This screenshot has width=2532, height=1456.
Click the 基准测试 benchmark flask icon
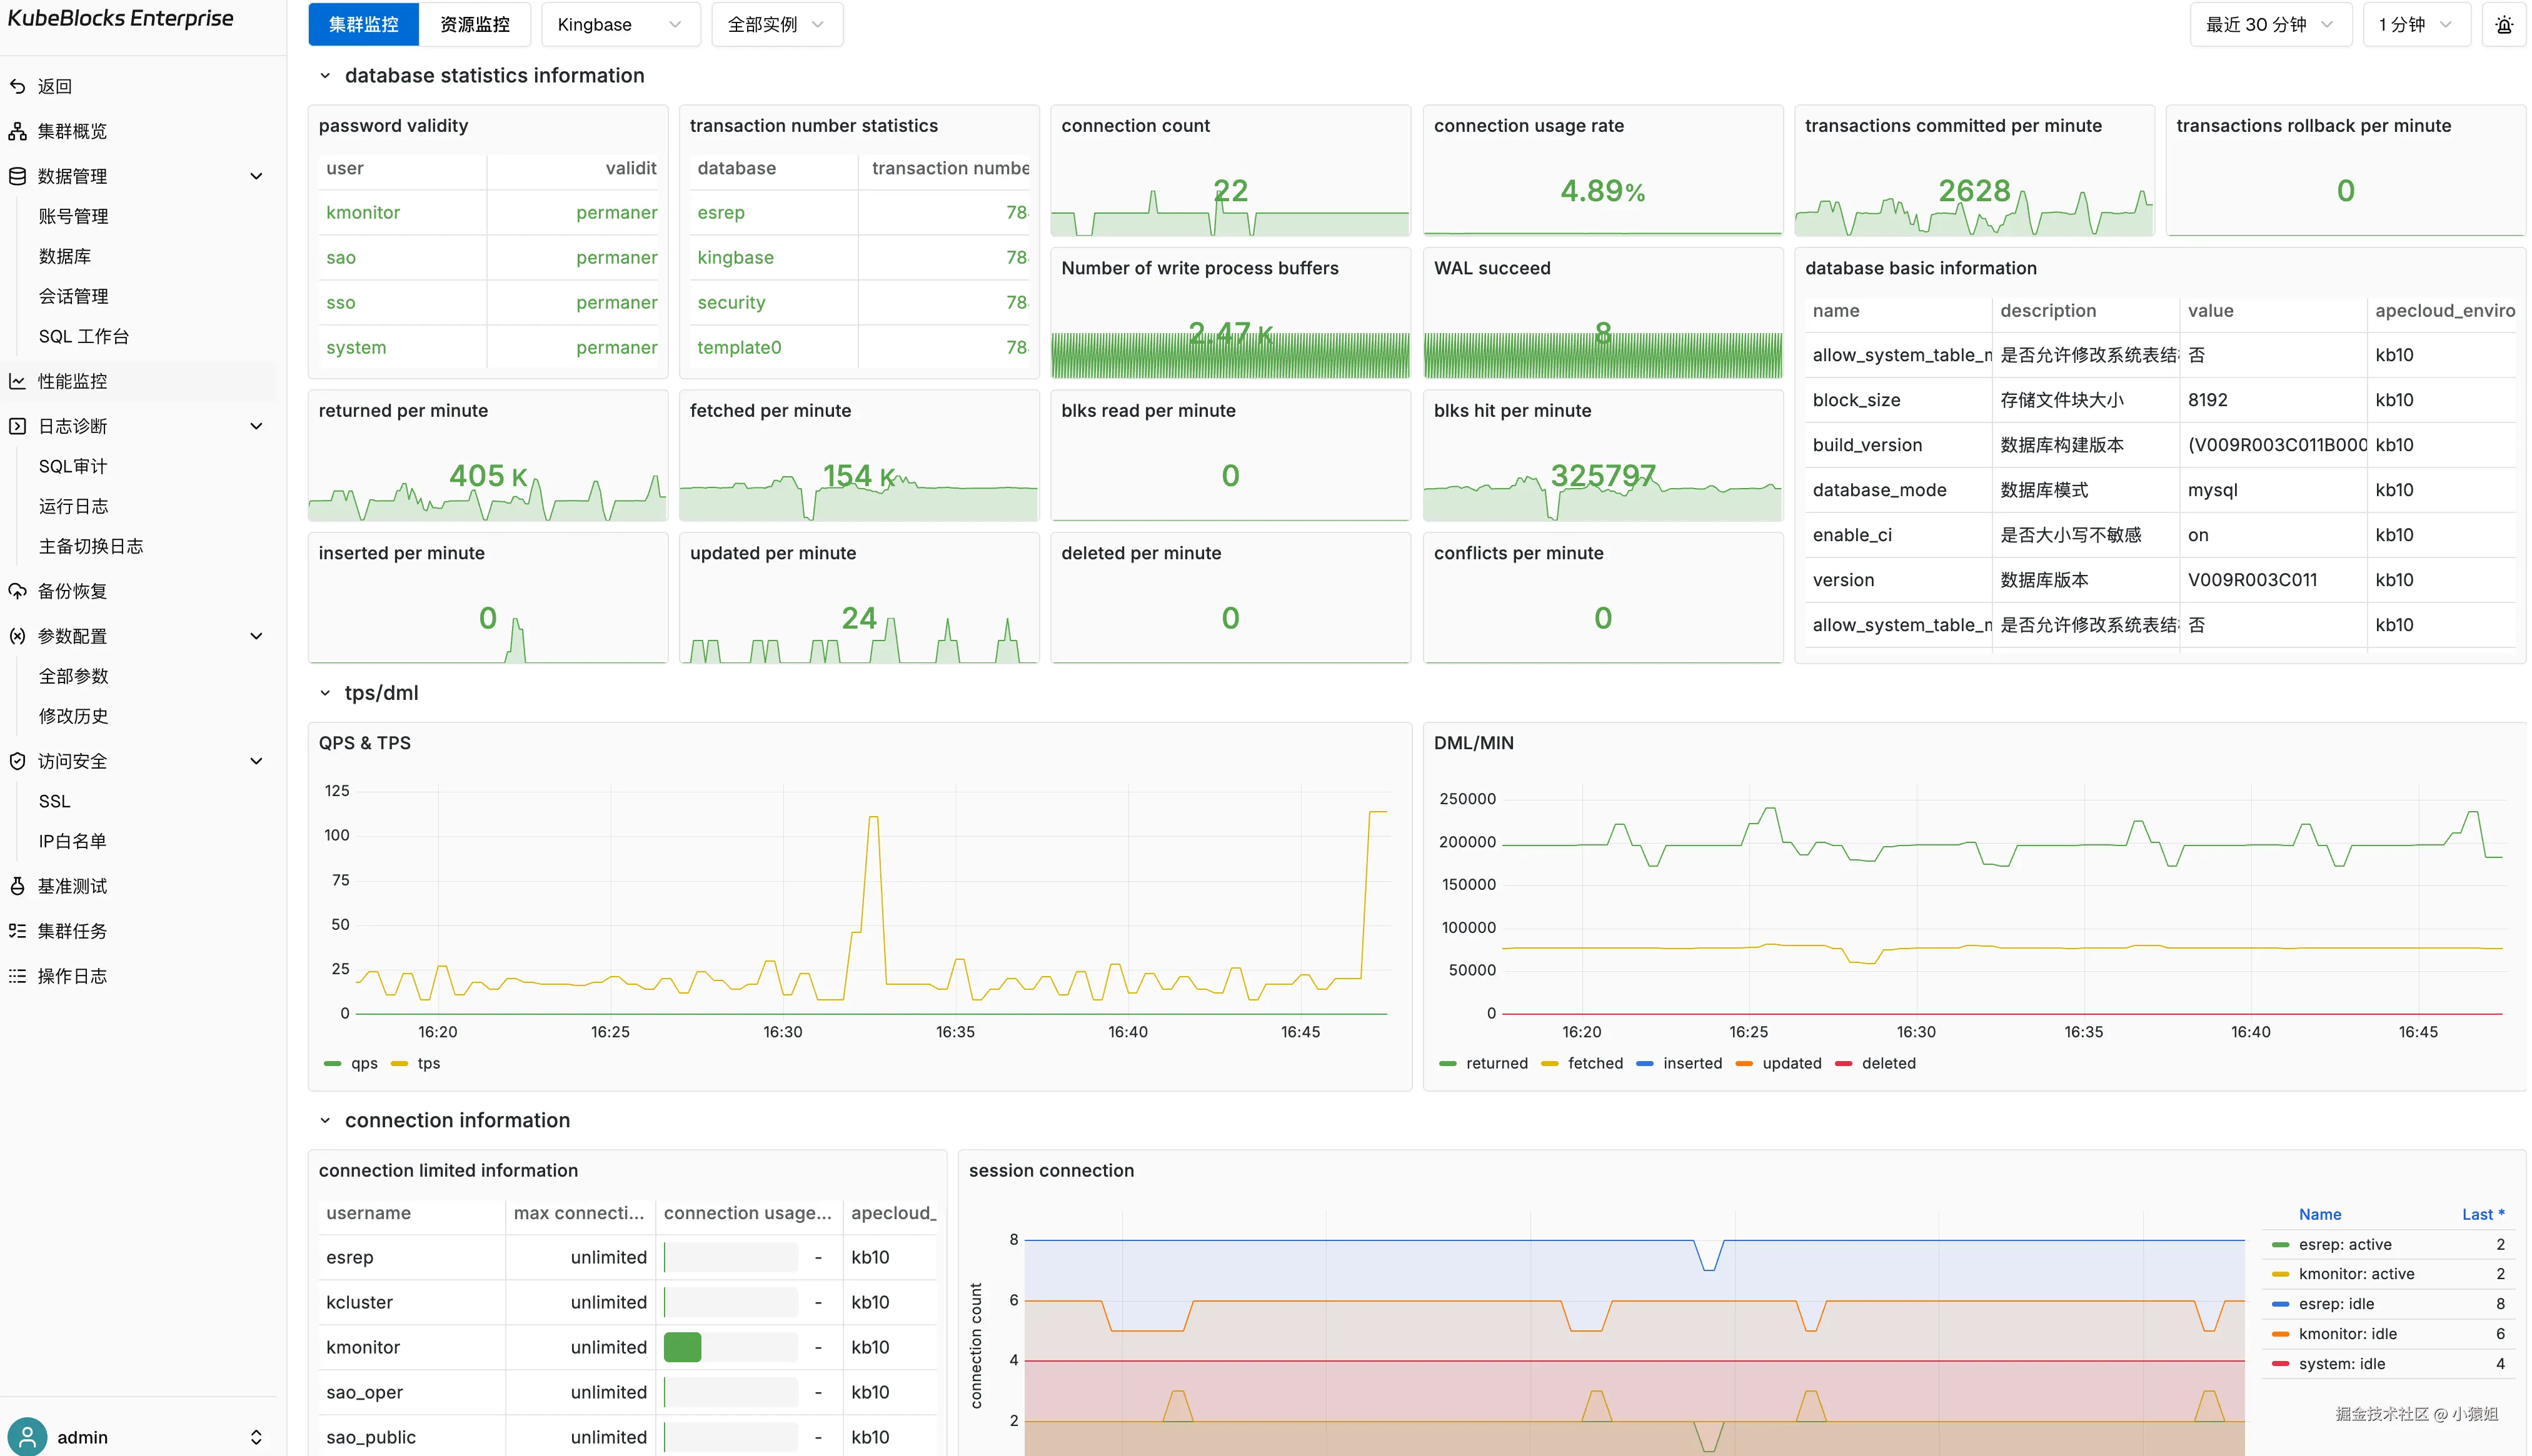click(x=17, y=886)
